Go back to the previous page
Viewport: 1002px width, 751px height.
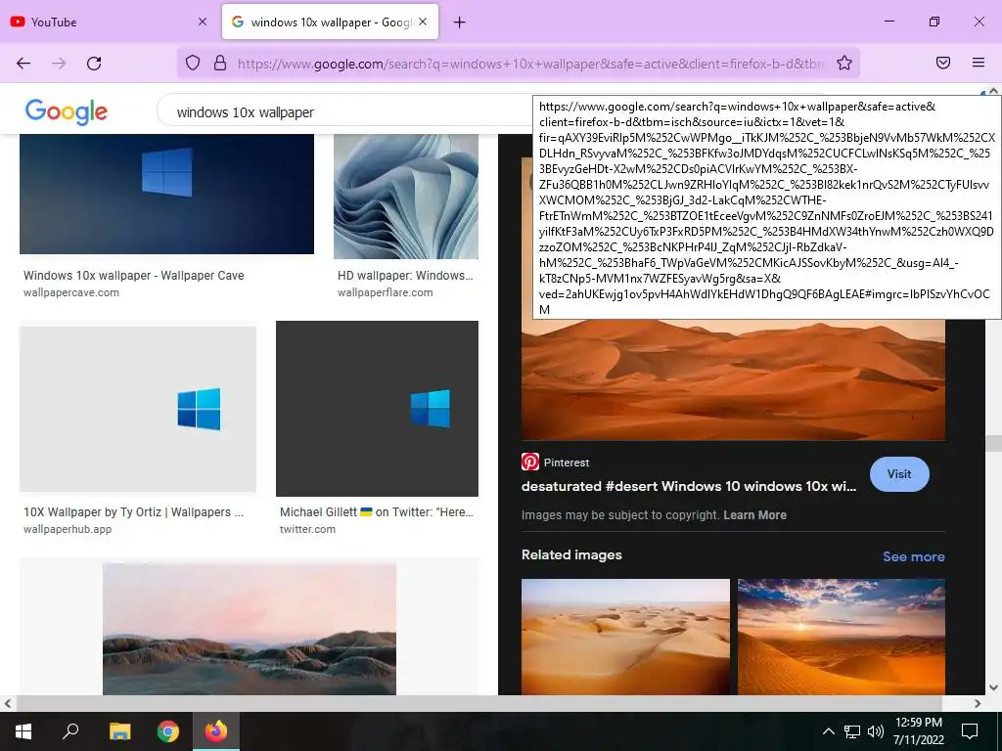coord(23,64)
